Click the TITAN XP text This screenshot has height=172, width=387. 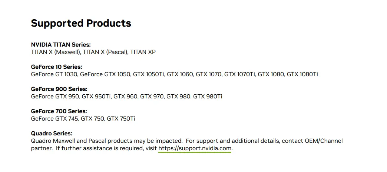[143, 52]
